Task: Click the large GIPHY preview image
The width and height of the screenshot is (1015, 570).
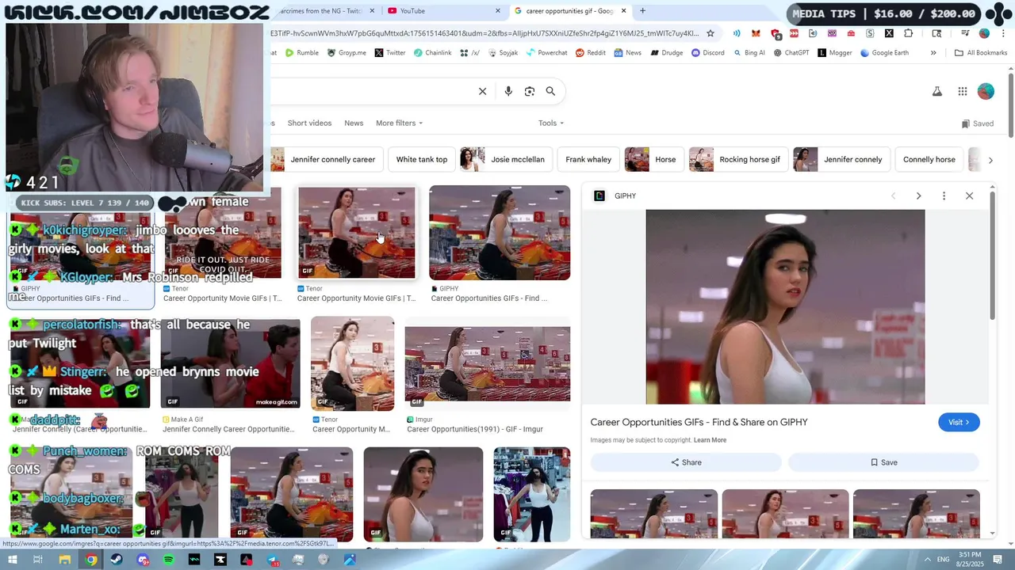Action: click(785, 306)
